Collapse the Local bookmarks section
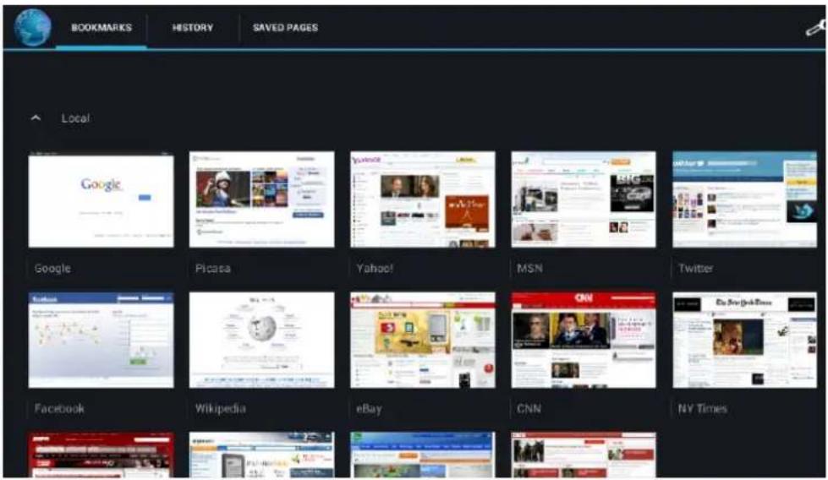Image resolution: width=828 pixels, height=480 pixels. coord(36,118)
